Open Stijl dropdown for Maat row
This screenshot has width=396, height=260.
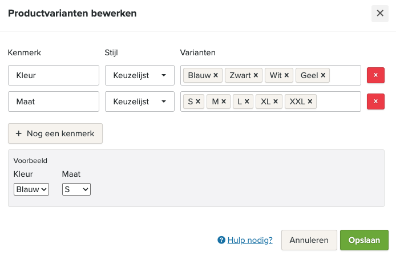pyautogui.click(x=139, y=101)
